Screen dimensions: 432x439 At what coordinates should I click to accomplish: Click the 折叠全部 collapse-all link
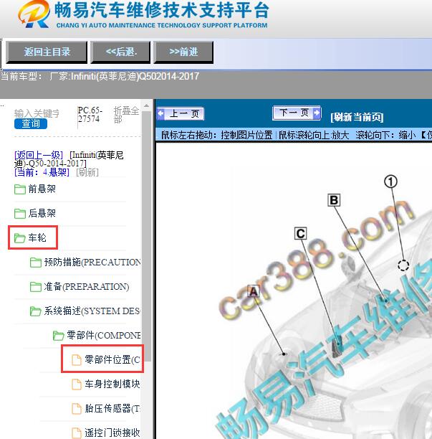coord(126,115)
